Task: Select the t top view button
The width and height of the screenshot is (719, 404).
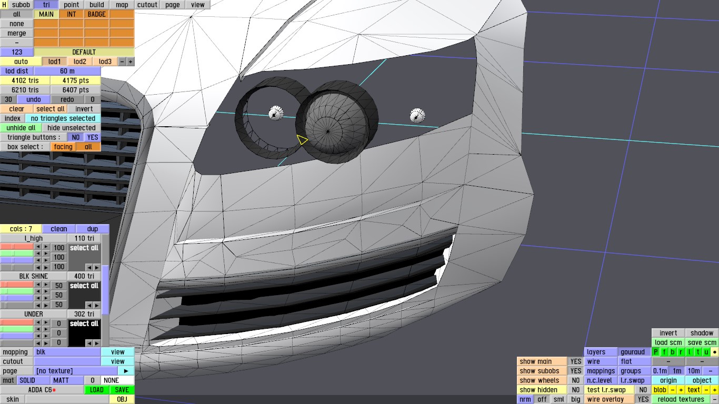Action: pyautogui.click(x=698, y=352)
